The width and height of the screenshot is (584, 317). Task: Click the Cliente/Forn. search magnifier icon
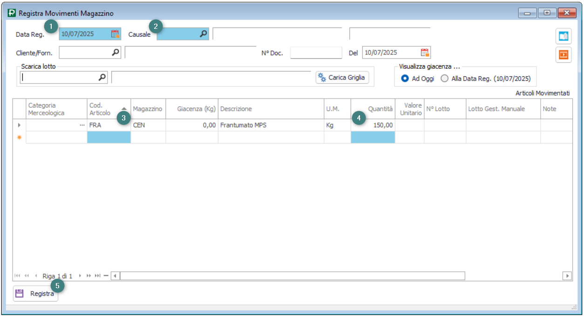115,53
